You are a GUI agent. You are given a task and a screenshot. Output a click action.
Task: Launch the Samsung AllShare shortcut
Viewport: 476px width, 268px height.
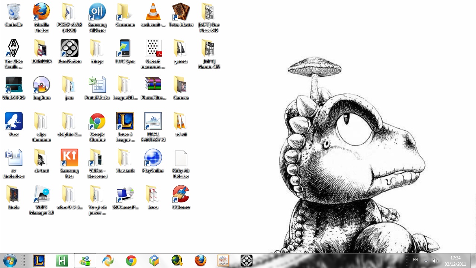pos(97,17)
